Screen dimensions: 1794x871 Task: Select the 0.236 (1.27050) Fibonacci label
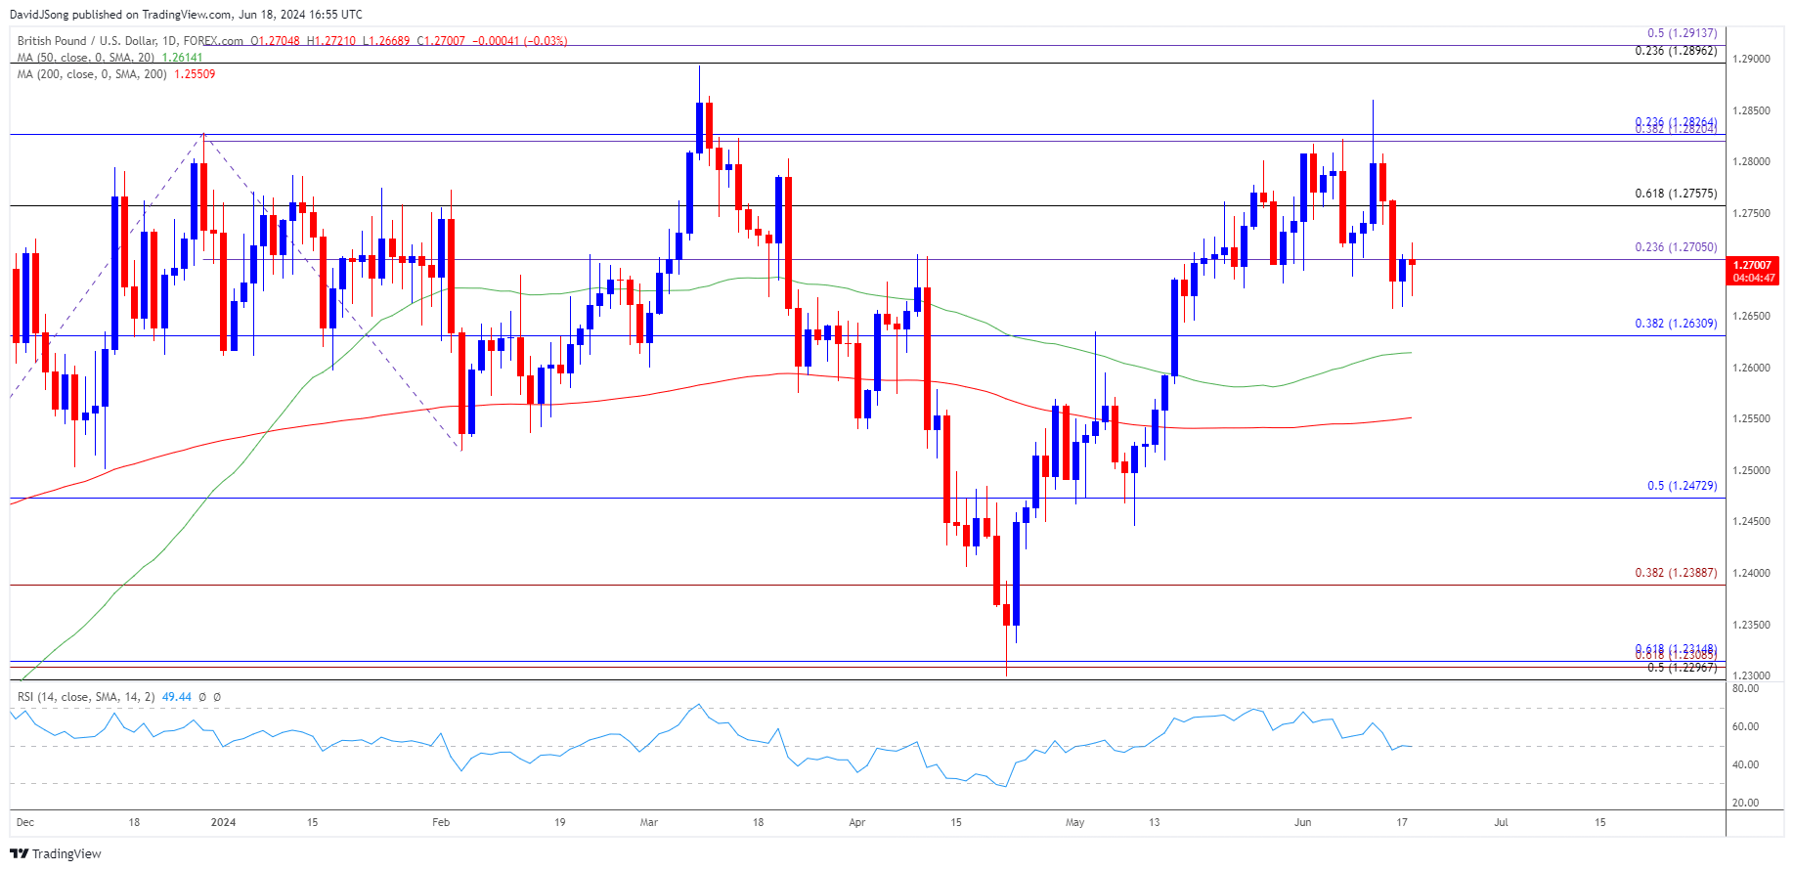click(x=1676, y=247)
